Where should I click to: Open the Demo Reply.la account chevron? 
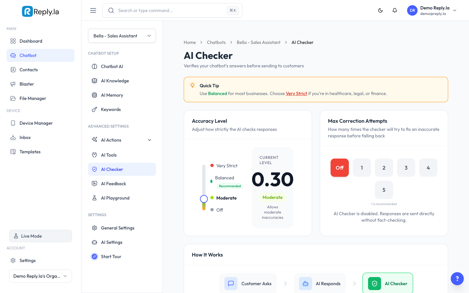(455, 10)
